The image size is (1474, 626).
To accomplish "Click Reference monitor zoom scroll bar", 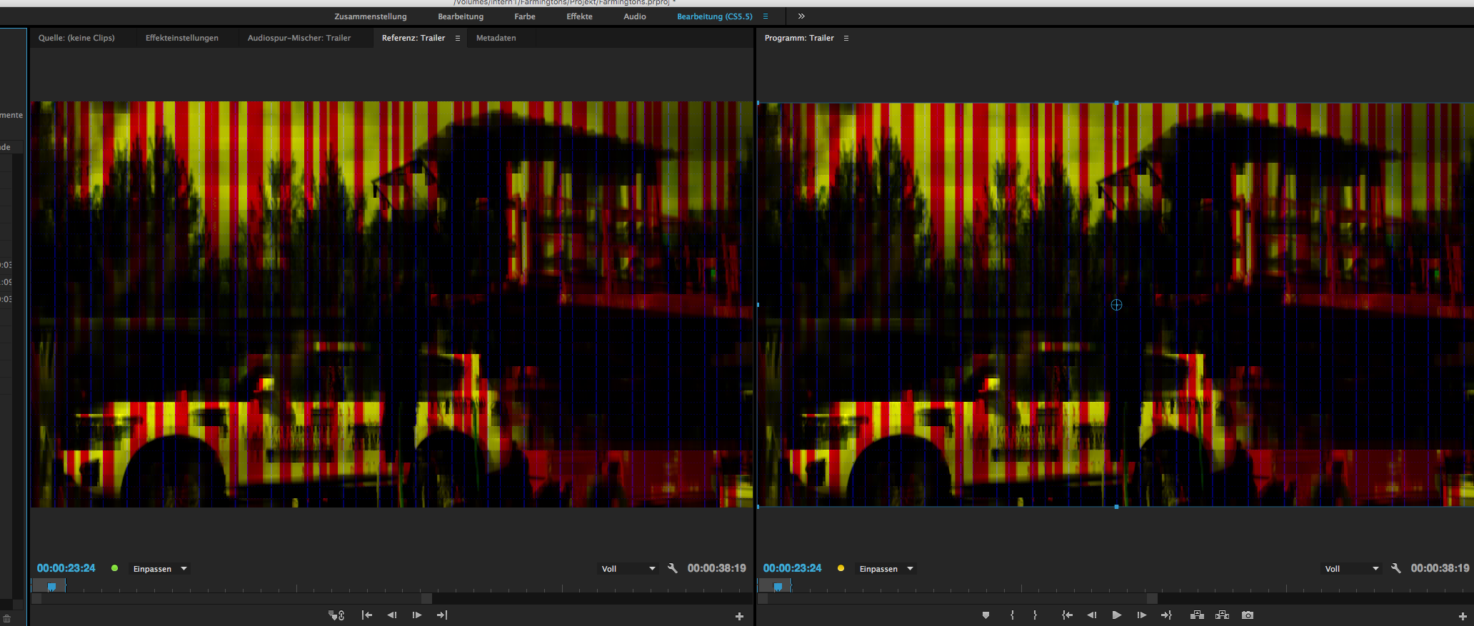I will (232, 599).
